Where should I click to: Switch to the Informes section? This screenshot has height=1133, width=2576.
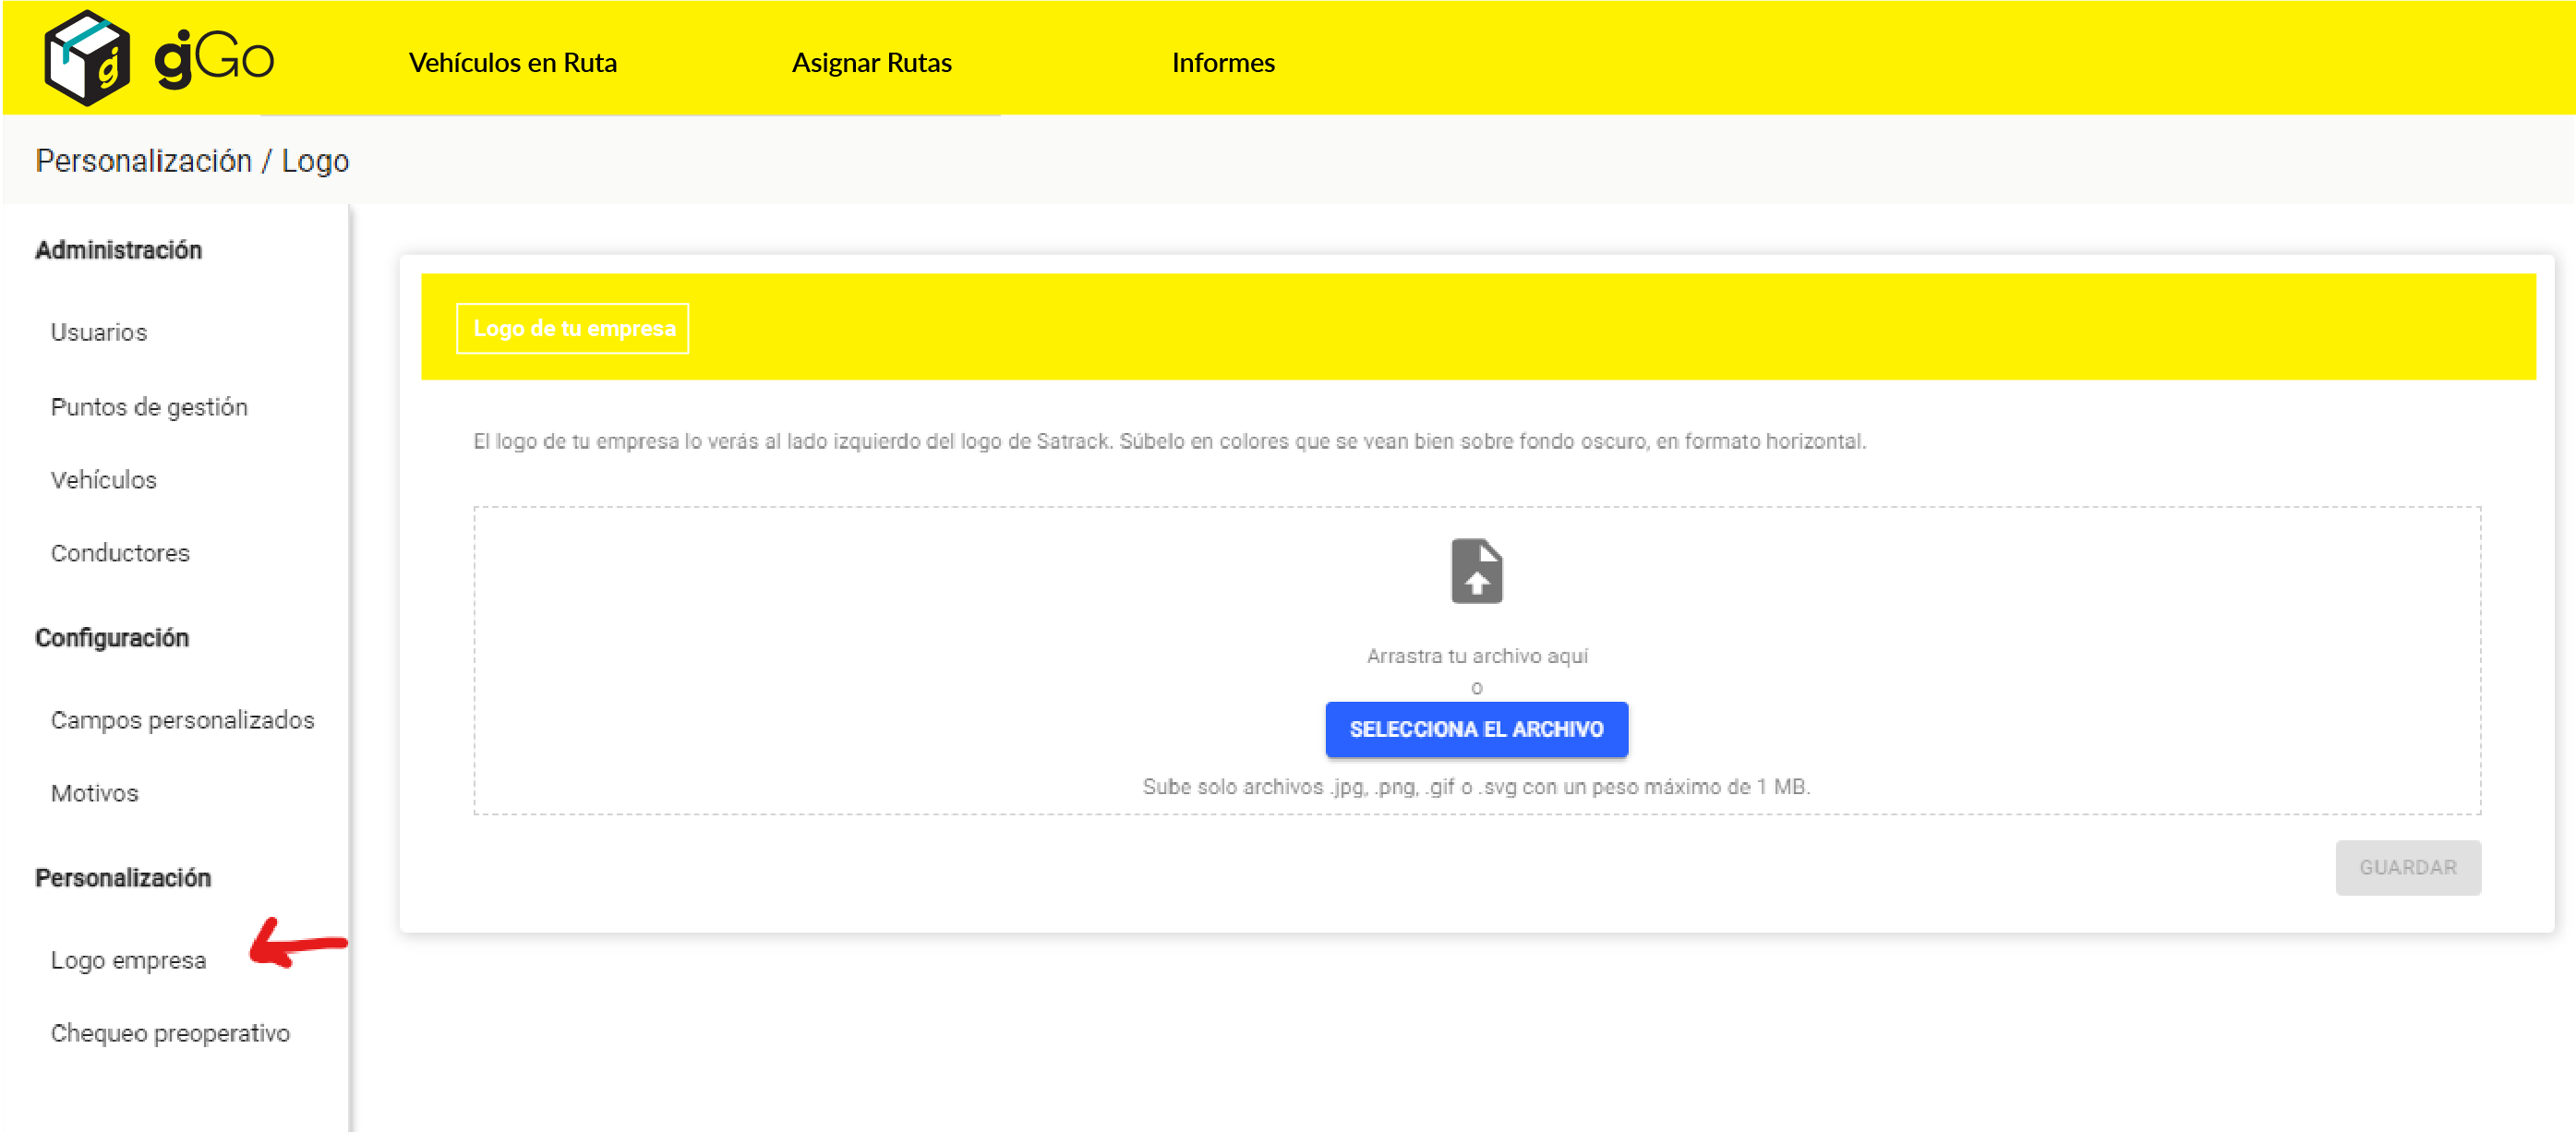(1224, 62)
